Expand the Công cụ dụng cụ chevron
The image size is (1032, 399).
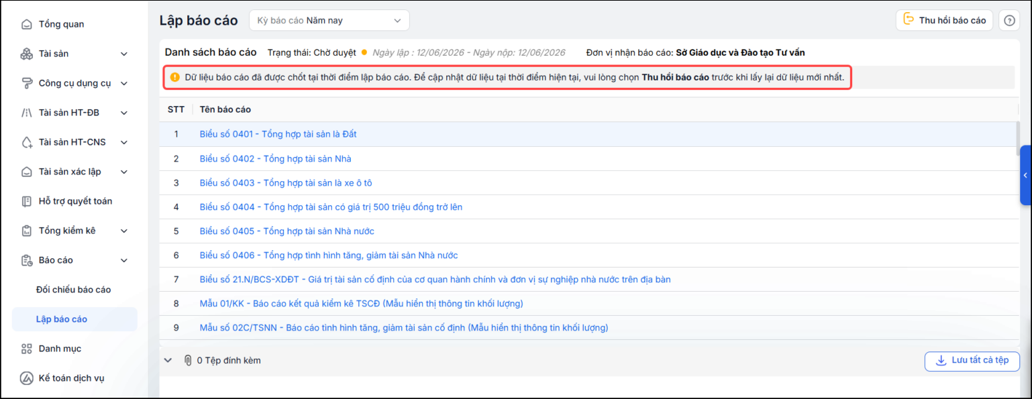(124, 83)
